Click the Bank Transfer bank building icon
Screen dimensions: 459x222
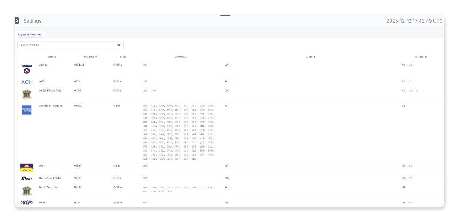[27, 191]
